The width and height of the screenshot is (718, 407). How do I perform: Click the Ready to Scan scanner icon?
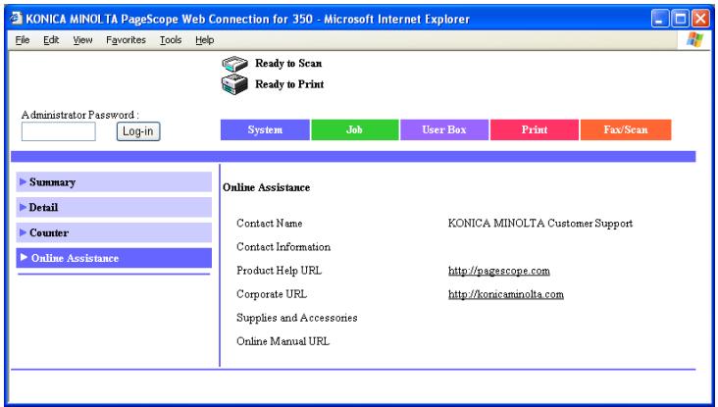pyautogui.click(x=234, y=64)
